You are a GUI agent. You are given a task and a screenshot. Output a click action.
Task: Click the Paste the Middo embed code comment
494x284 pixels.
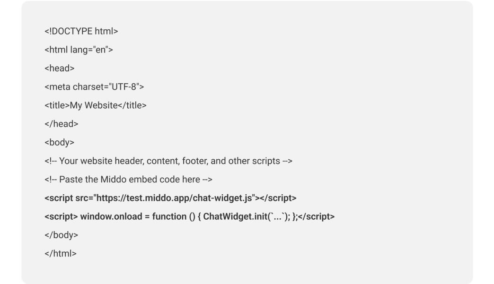point(129,180)
